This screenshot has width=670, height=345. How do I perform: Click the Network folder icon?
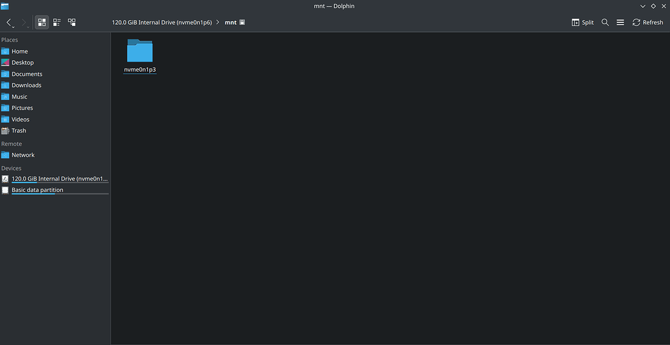click(5, 155)
